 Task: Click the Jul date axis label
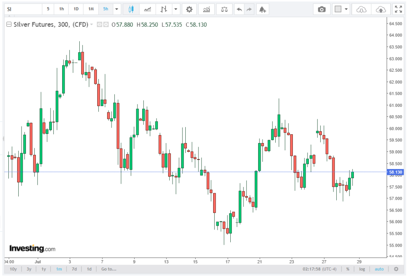tap(38, 261)
